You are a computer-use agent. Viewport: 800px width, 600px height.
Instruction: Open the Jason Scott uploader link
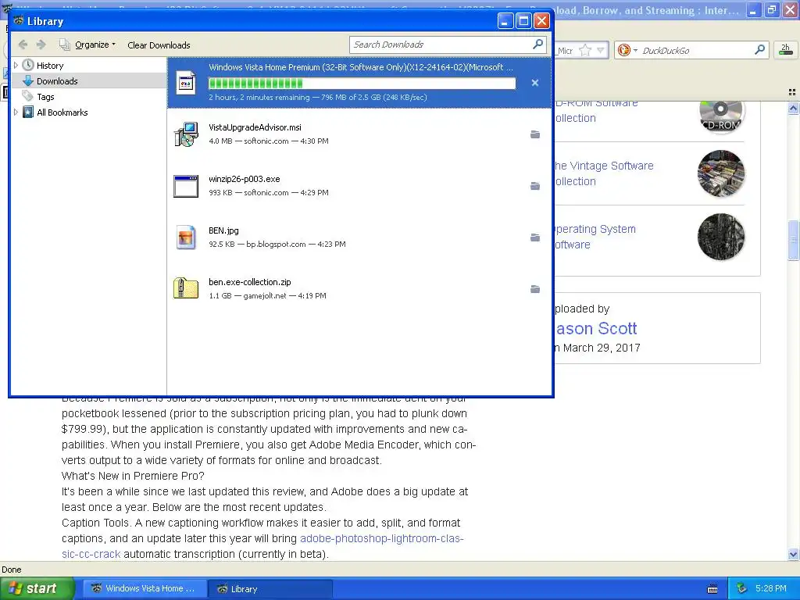pyautogui.click(x=596, y=329)
